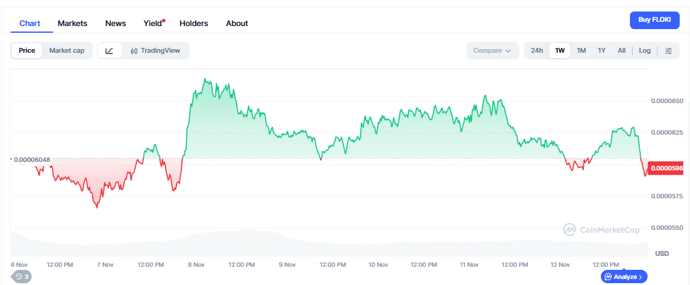The image size is (690, 285).
Task: Open the Holders tab
Action: [x=193, y=23]
